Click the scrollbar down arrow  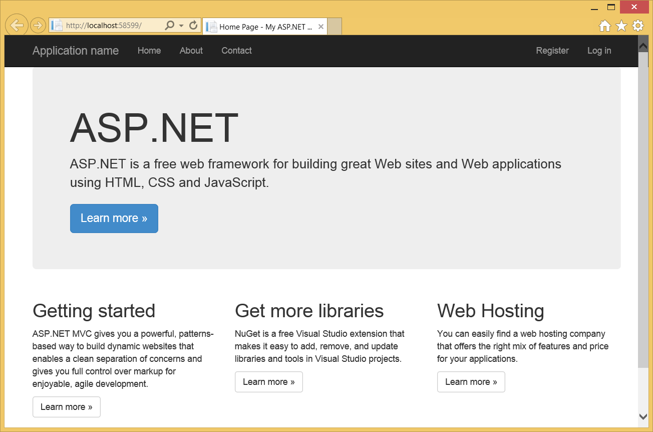643,416
